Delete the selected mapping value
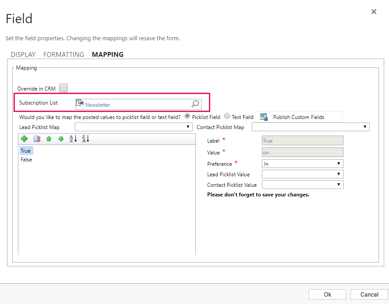Image resolution: width=389 pixels, height=304 pixels. pos(37,139)
